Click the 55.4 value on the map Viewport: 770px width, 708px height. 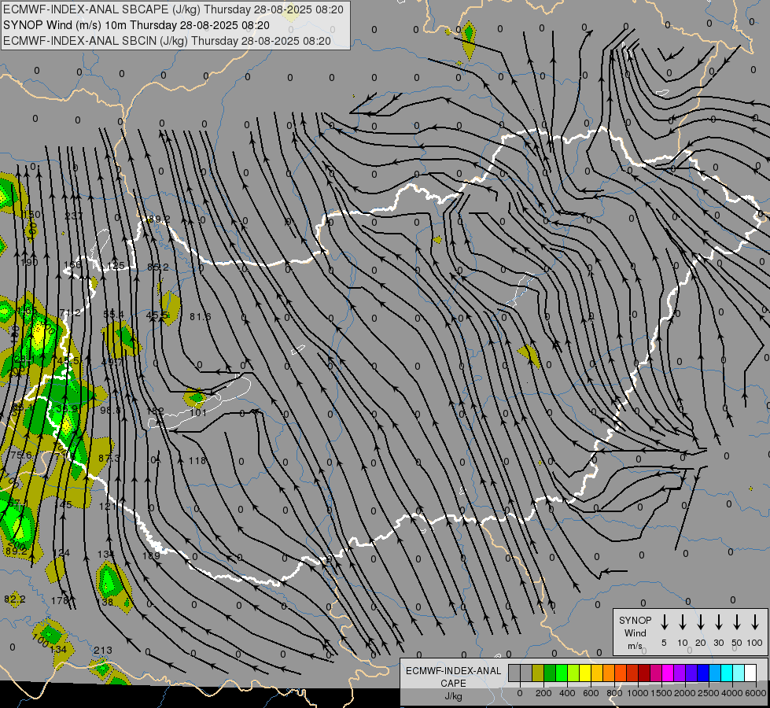pyautogui.click(x=113, y=314)
